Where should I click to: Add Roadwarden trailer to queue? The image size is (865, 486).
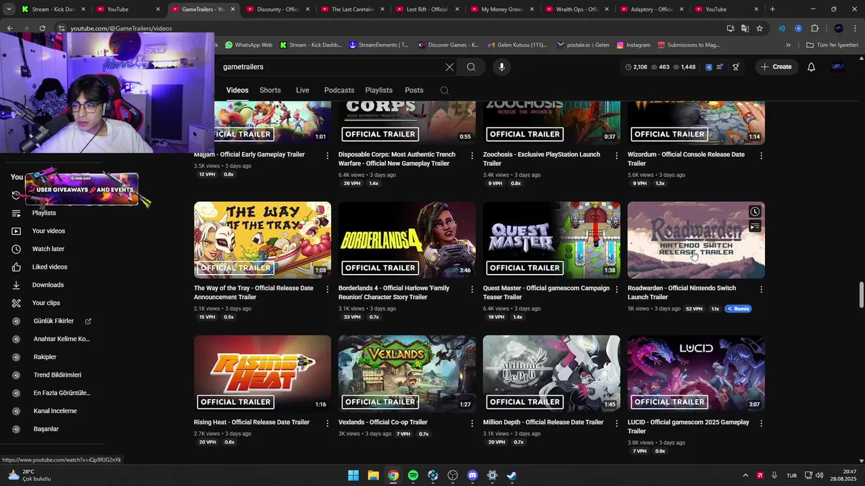tap(755, 227)
